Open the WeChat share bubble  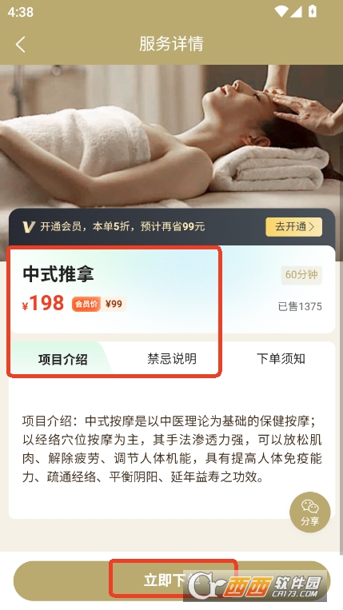(310, 512)
